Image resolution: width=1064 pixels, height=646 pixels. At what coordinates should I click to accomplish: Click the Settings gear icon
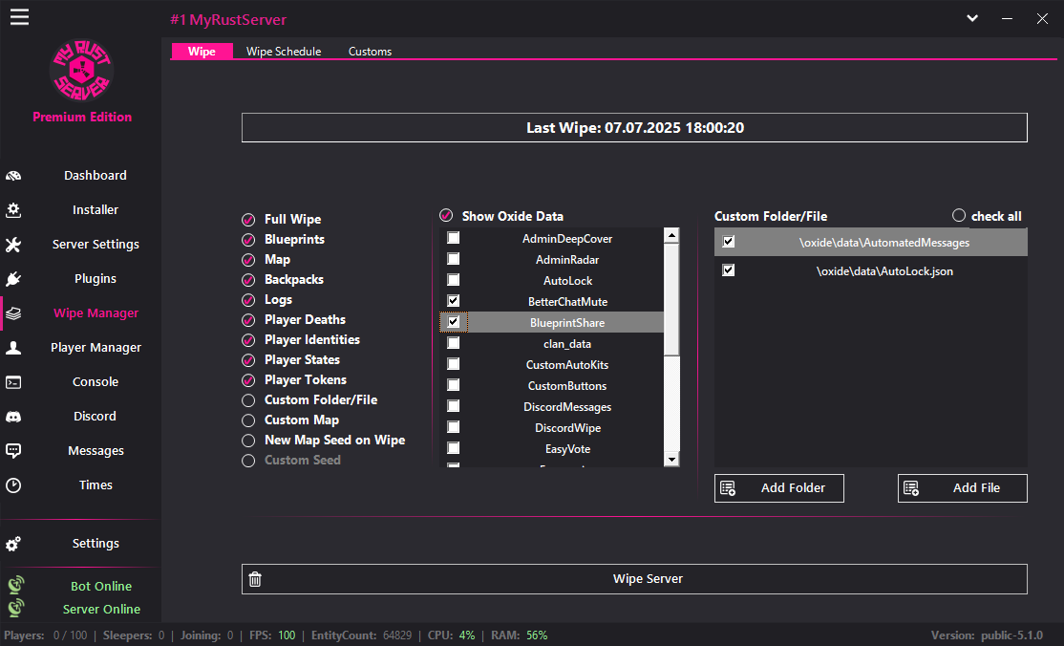pyautogui.click(x=13, y=543)
